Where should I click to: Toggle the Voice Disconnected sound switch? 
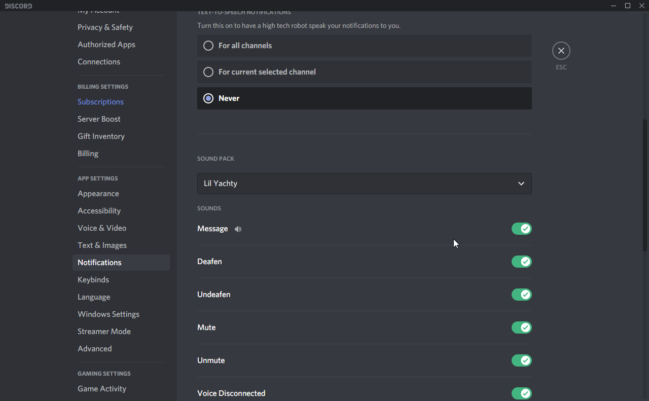(x=521, y=393)
